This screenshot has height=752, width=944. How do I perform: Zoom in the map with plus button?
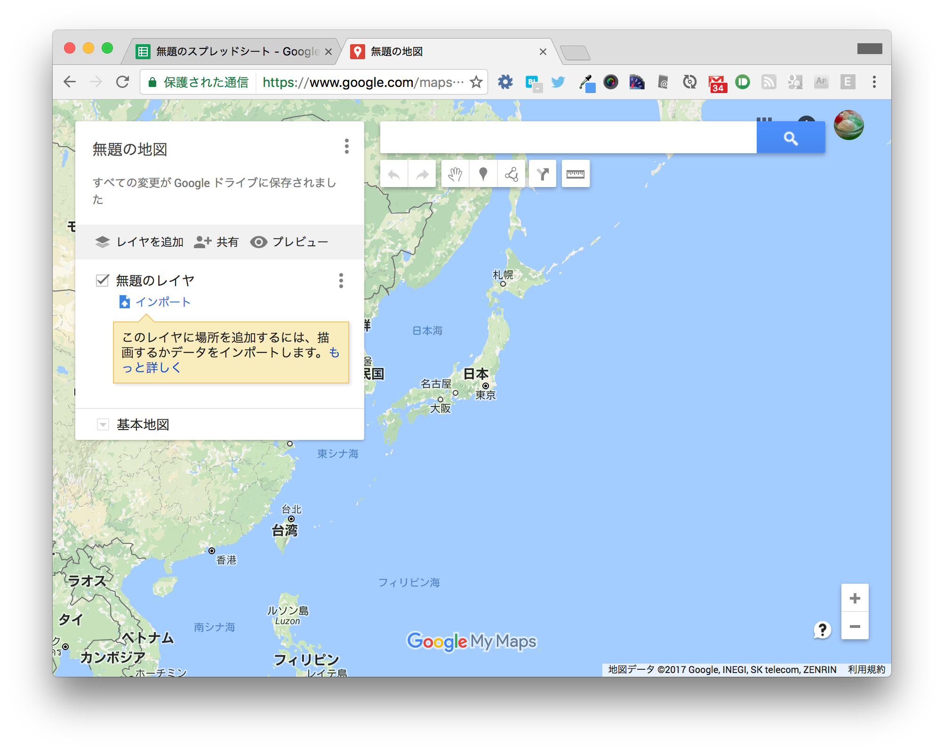pyautogui.click(x=855, y=598)
